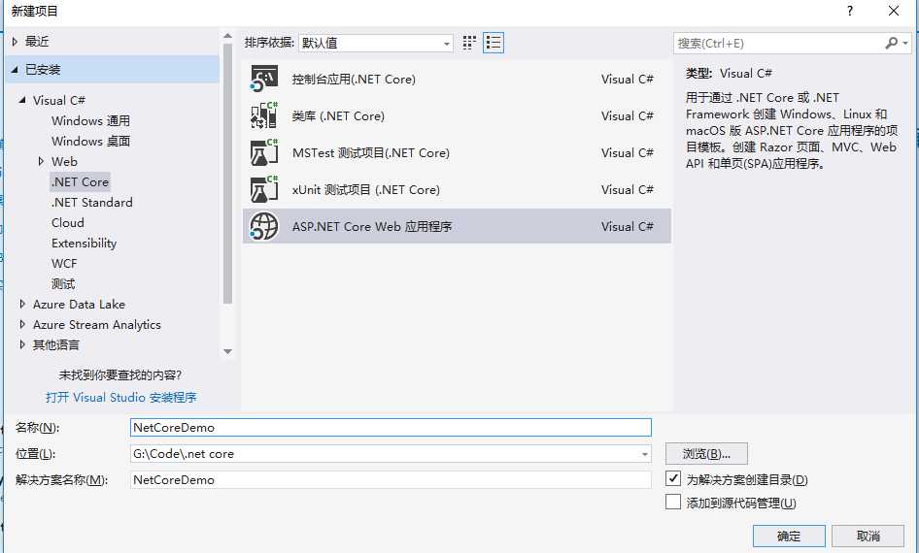Select the Cloud category

[68, 223]
